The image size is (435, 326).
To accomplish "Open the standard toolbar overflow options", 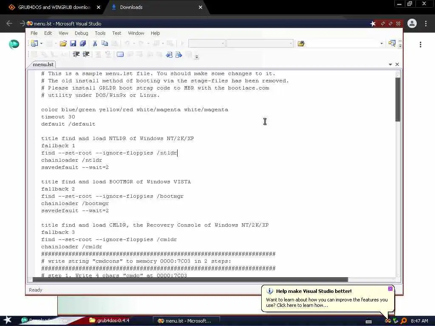I will point(400,44).
